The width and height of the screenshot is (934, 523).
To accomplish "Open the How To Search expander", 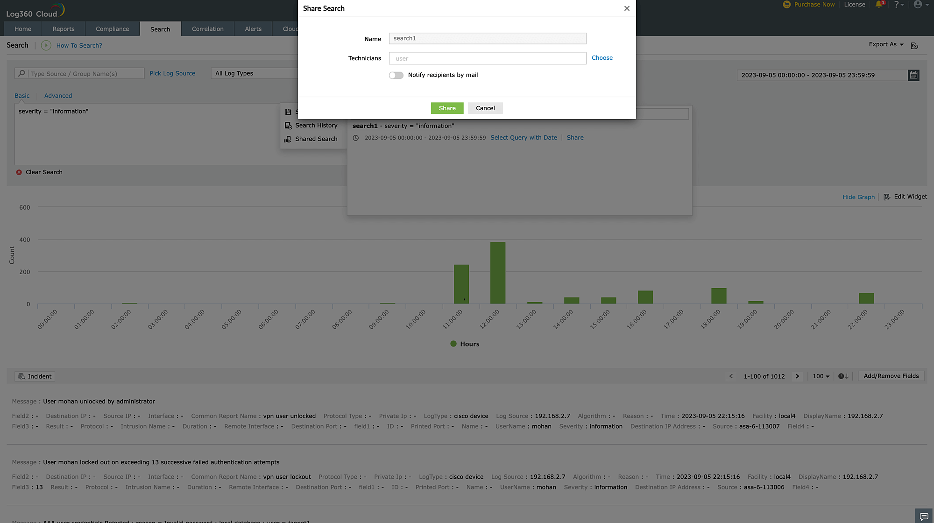I will 46,45.
